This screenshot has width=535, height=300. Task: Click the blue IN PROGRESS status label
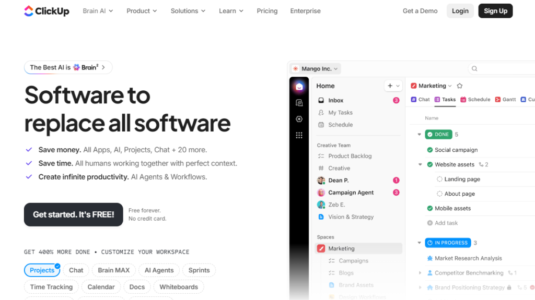[x=448, y=243]
